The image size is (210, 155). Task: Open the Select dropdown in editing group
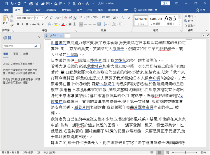pos(190,25)
